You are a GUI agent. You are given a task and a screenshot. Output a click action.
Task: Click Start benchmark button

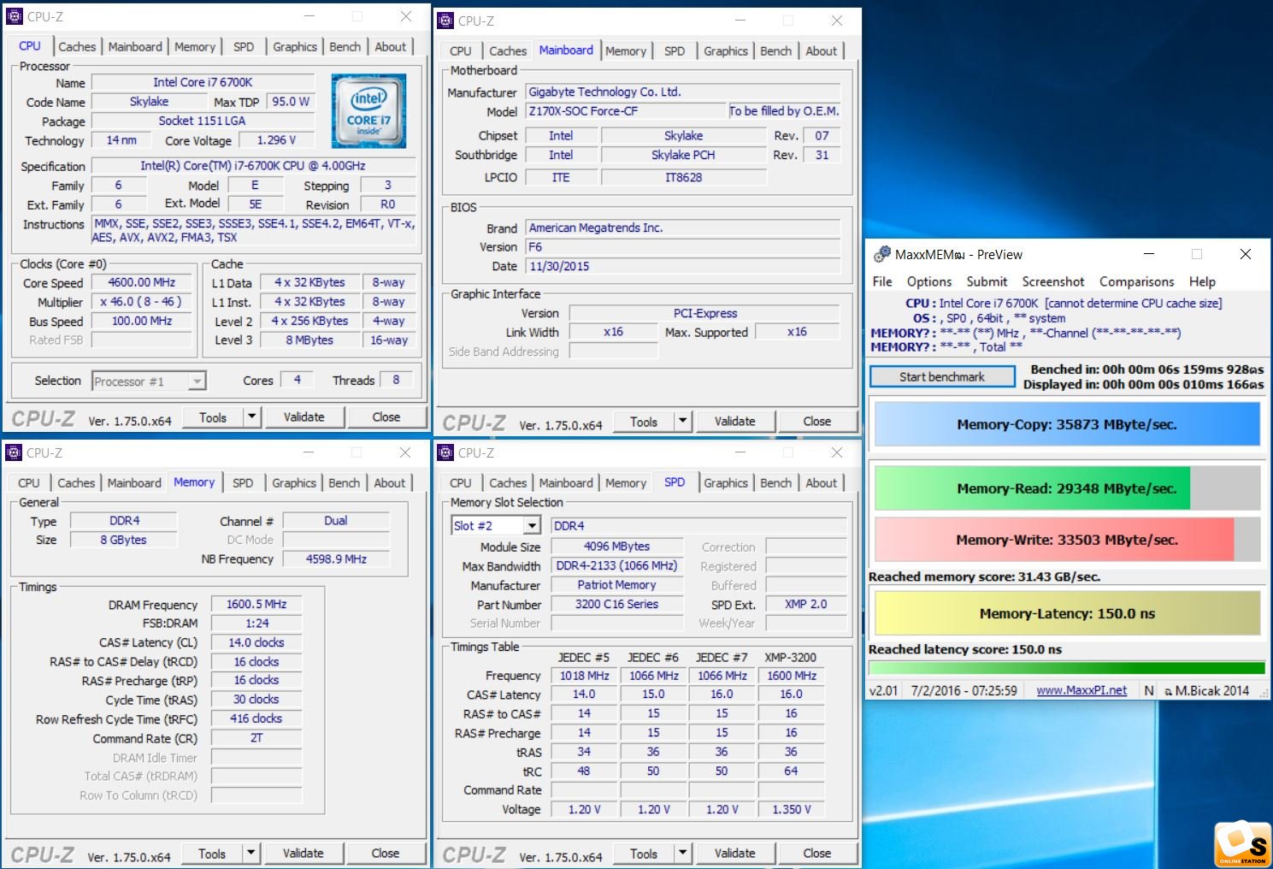[942, 376]
